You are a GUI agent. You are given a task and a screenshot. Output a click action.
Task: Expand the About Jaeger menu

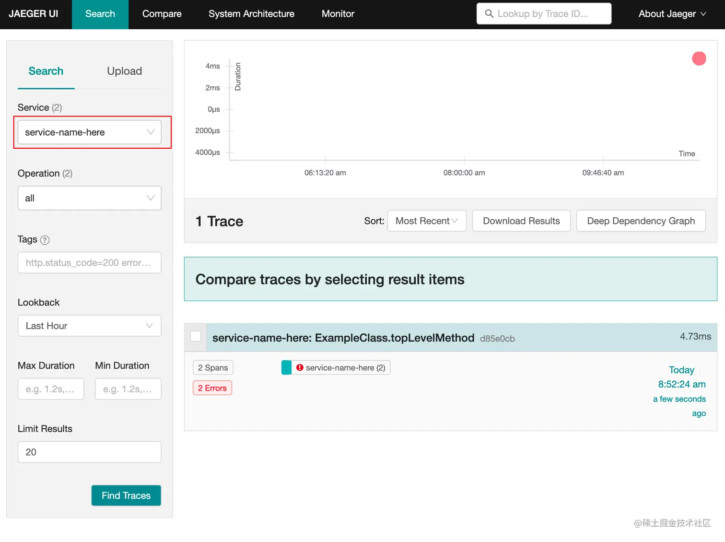(x=672, y=14)
